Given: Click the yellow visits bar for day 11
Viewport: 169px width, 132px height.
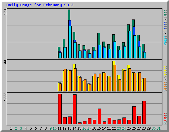Looking at the screenshot, I should point(59,87).
